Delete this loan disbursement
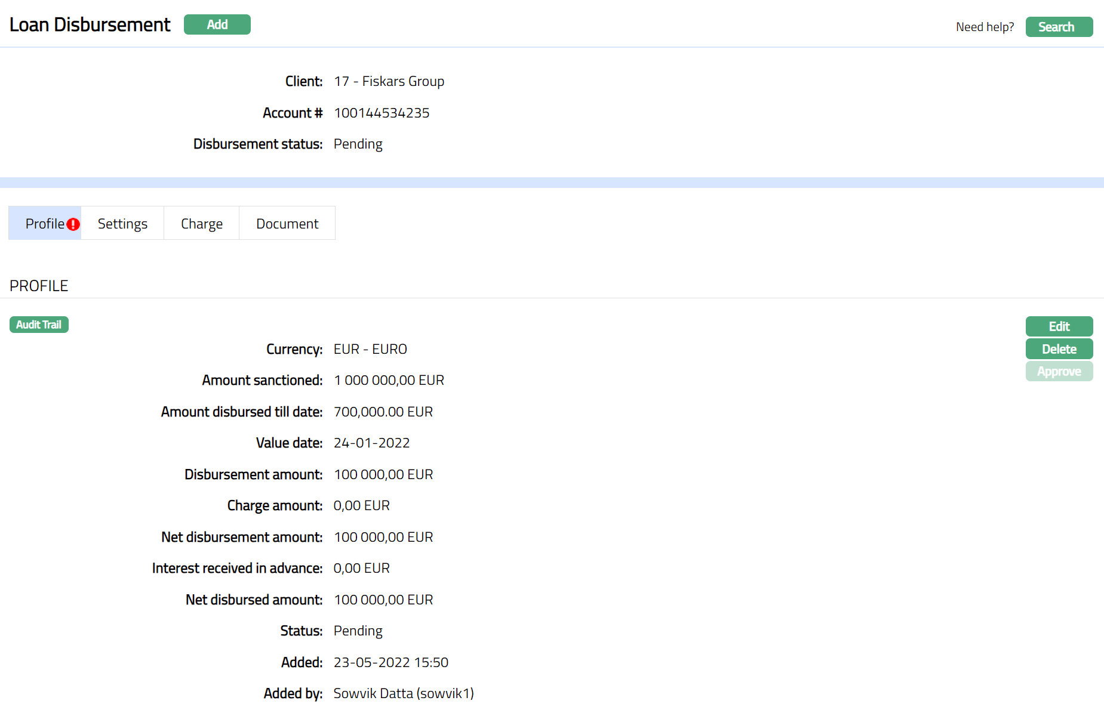1104x713 pixels. coord(1059,349)
